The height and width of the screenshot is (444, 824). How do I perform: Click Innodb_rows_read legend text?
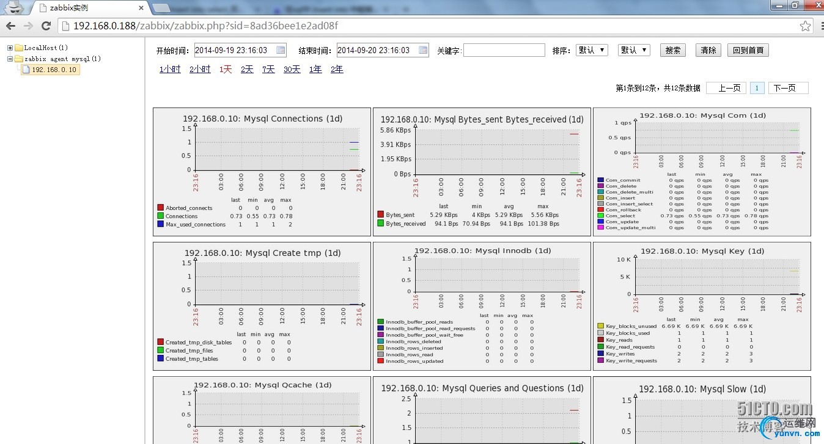[x=410, y=354]
